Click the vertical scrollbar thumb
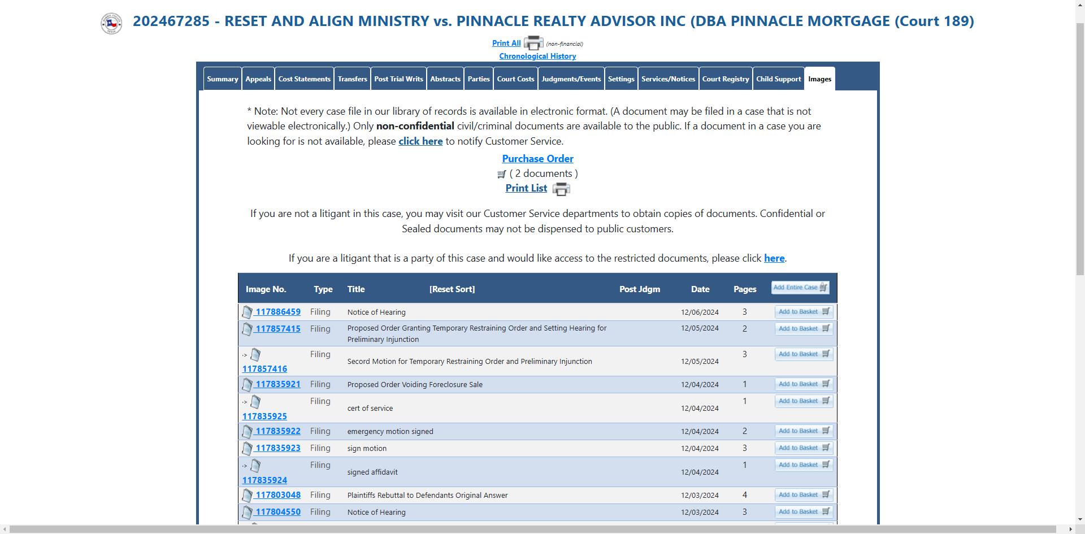This screenshot has width=1085, height=534. coord(1080,149)
